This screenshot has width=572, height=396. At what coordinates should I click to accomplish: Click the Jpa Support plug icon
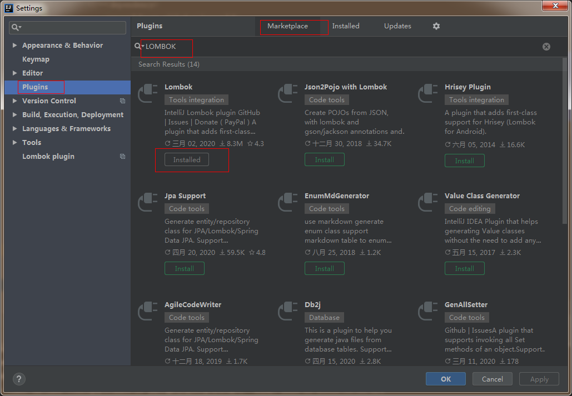(x=148, y=202)
